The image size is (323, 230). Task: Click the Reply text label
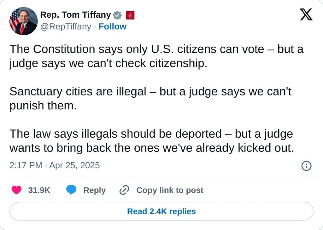[x=94, y=190]
